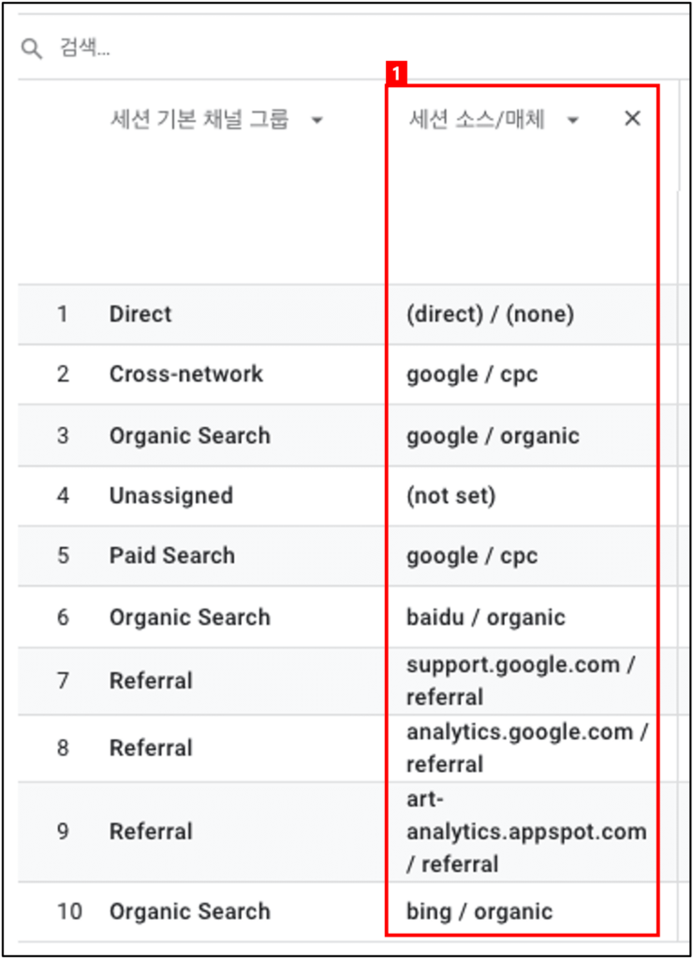Screen dimensions: 693x959
Task: Click analytics.google.com / referral cell
Action: [x=526, y=748]
